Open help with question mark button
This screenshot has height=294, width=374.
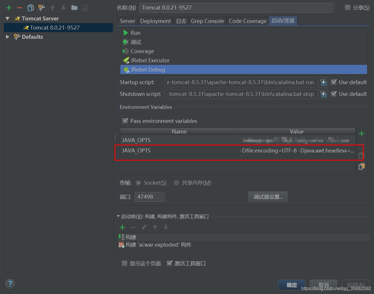10,284
